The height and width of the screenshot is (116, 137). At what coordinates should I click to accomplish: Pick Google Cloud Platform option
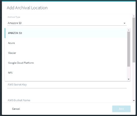(x=66, y=63)
